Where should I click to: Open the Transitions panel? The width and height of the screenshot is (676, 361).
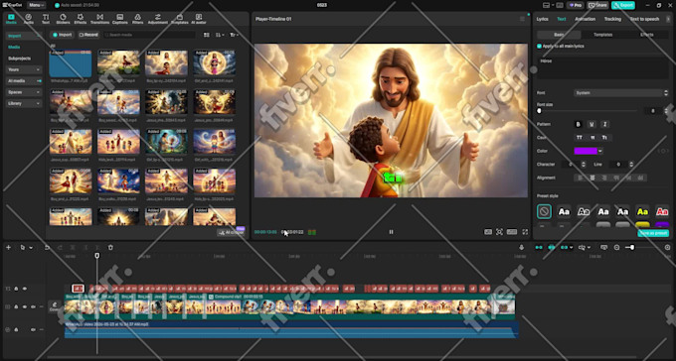(99, 19)
